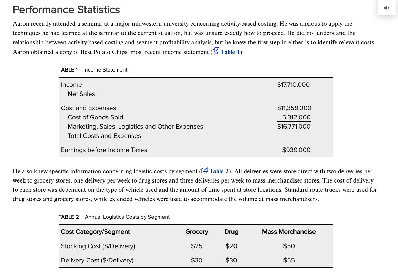Click the Stocking Cost ($/Delivery) row label
Viewport: 398px width, 274px height.
pos(98,246)
